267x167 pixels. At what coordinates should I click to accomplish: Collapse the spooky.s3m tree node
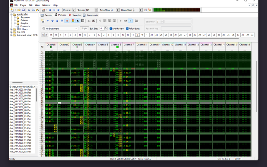[x=11, y=15]
